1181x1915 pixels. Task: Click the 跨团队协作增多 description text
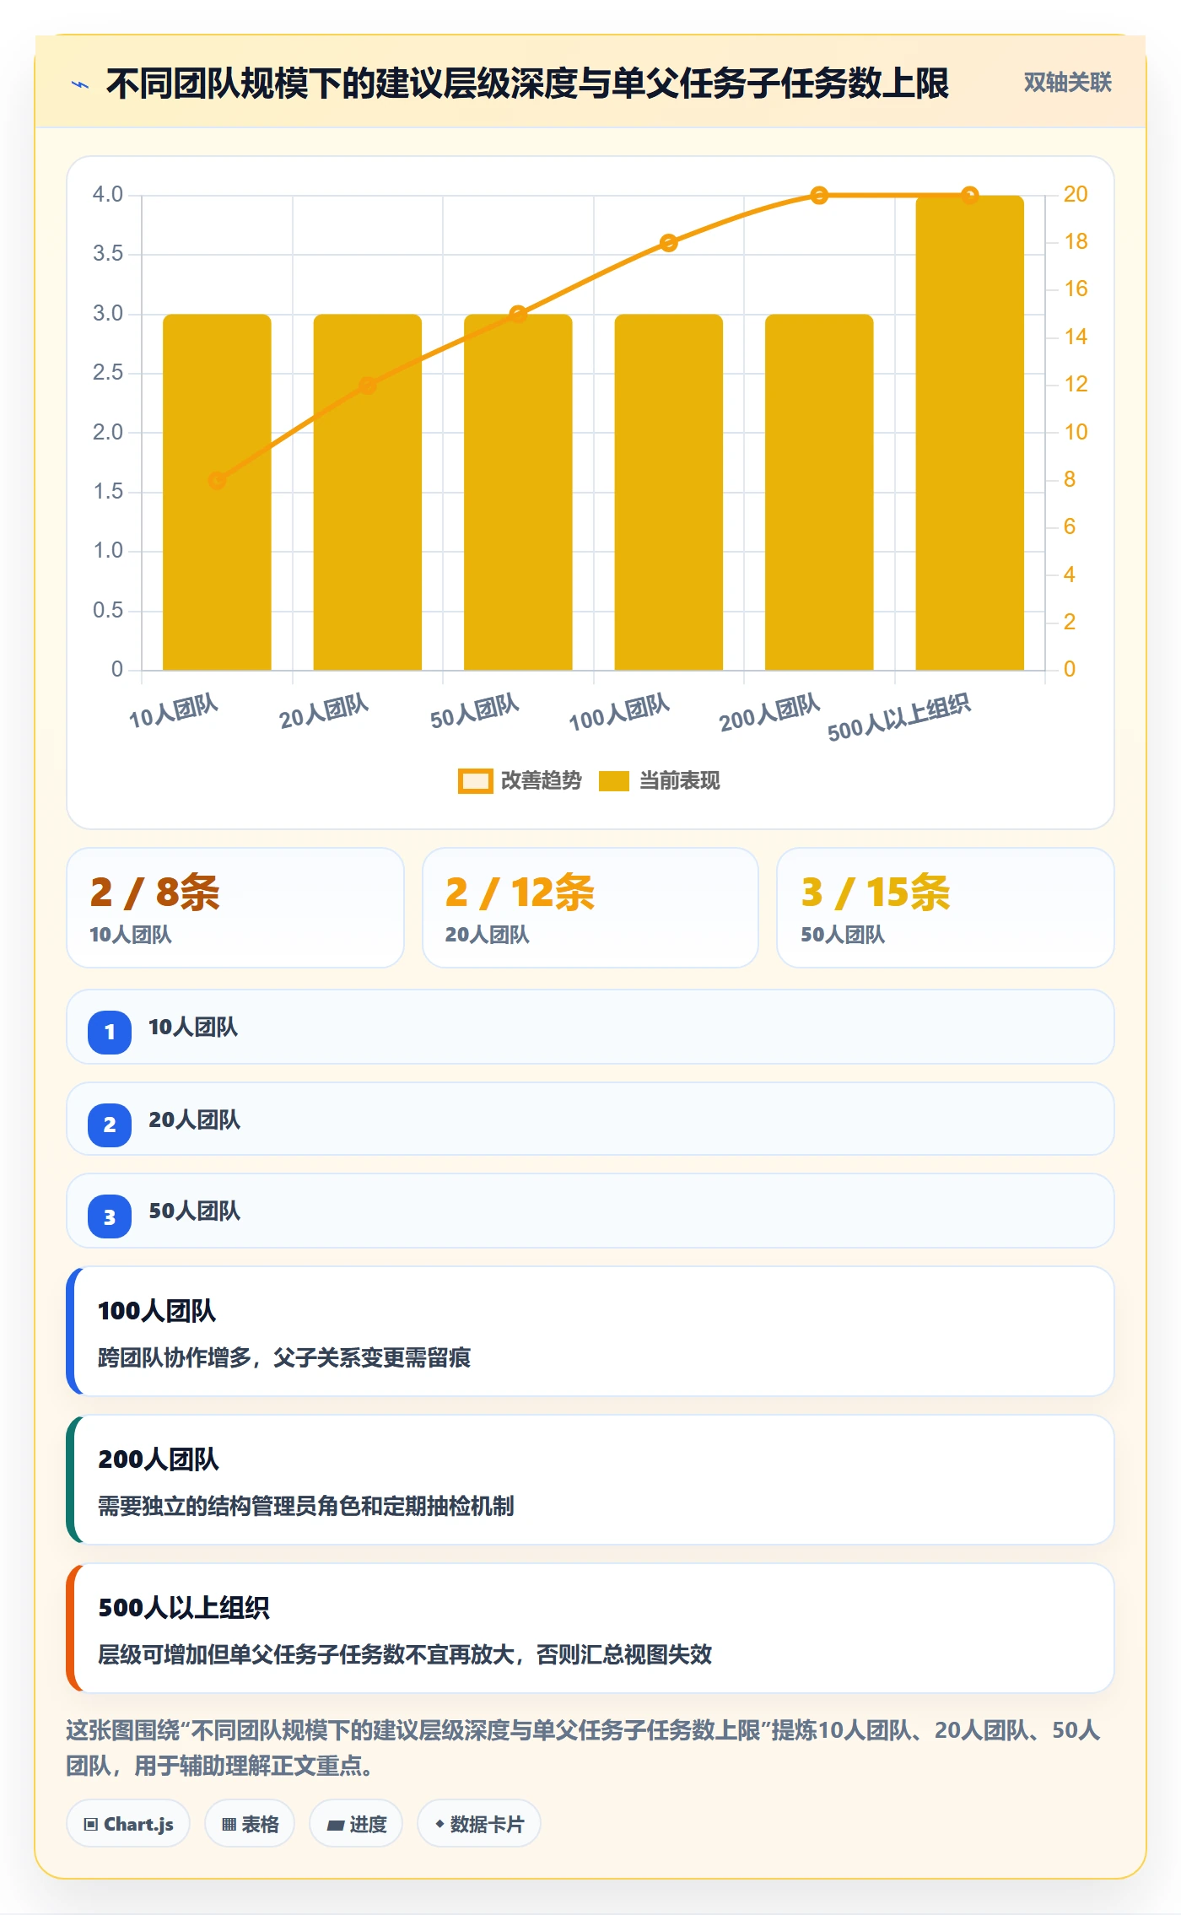pos(284,1357)
